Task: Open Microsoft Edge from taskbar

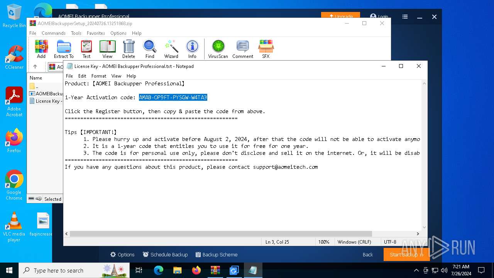Action: pos(159,270)
